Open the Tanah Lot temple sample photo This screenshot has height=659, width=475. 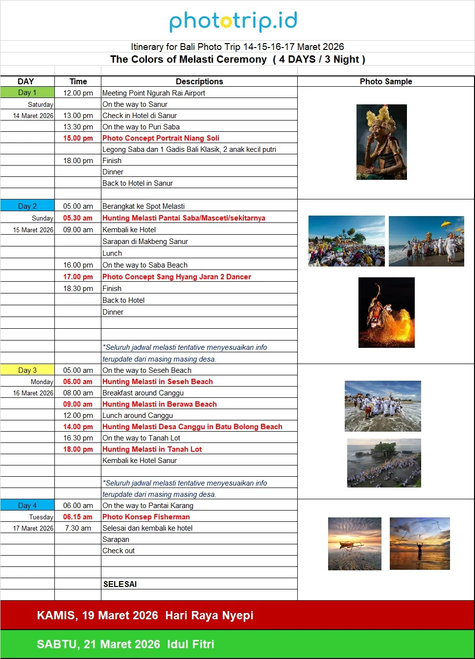[384, 463]
